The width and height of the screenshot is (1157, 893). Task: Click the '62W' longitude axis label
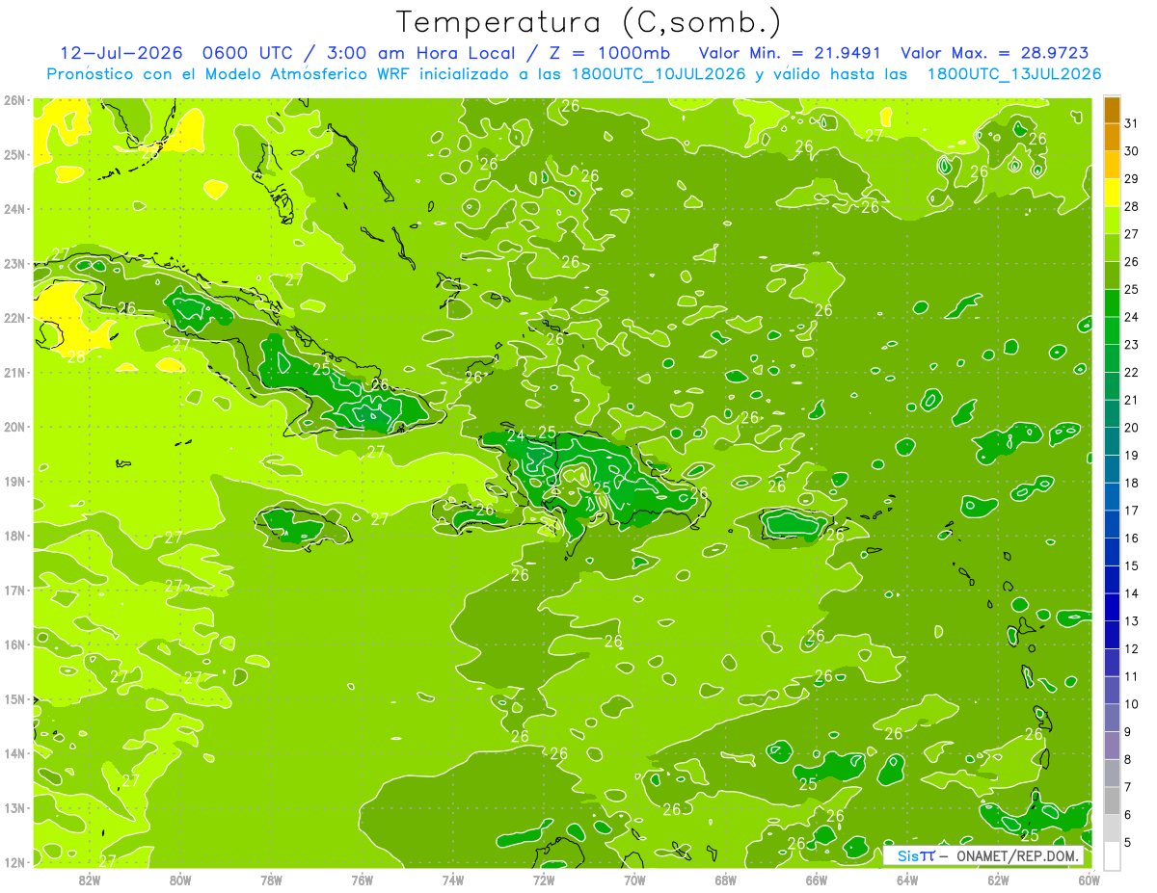point(998,880)
